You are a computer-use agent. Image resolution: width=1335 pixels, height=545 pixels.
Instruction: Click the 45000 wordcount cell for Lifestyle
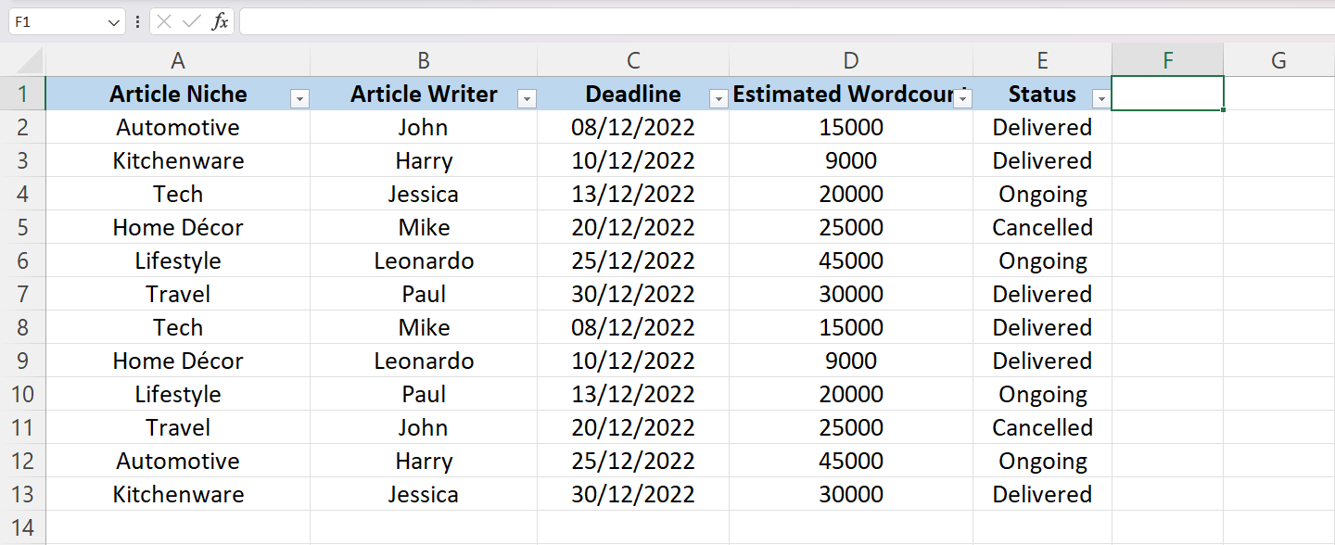pyautogui.click(x=850, y=260)
